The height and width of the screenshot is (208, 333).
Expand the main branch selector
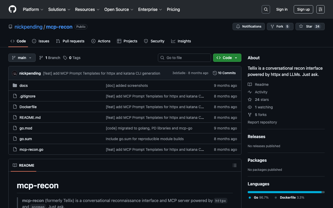click(22, 58)
